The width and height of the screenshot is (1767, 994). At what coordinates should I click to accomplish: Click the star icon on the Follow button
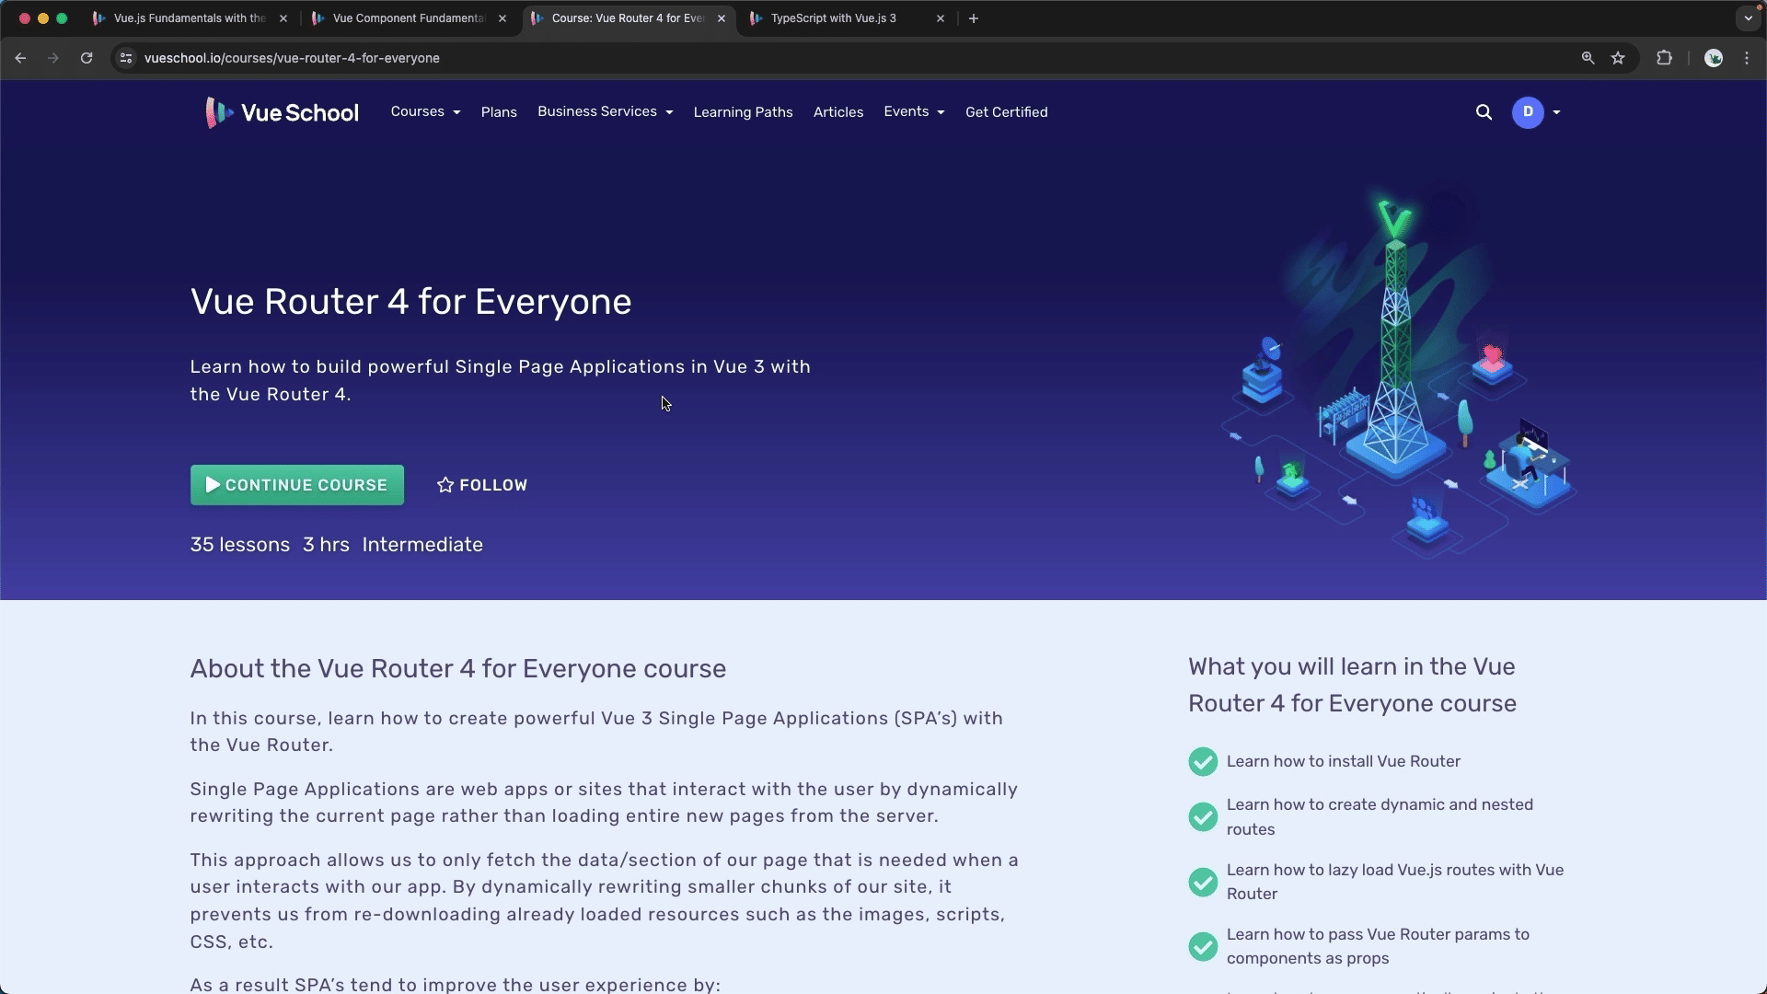(x=445, y=485)
